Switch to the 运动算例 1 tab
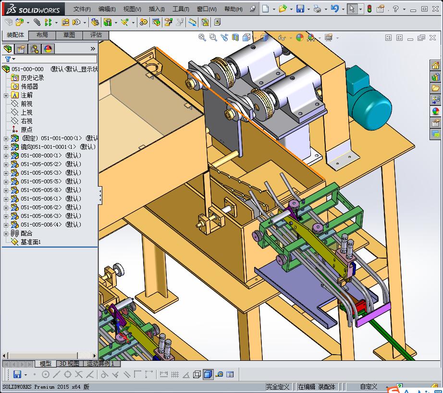 point(101,364)
